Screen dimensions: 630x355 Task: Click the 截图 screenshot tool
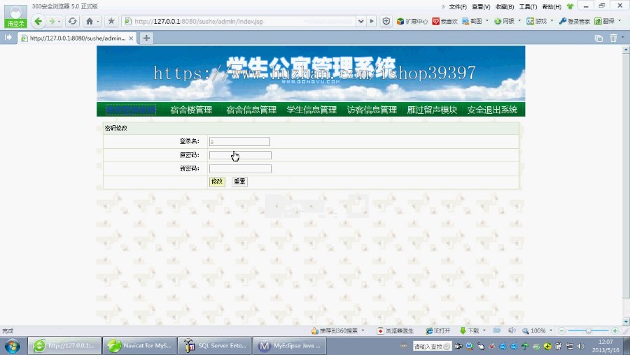click(x=472, y=21)
